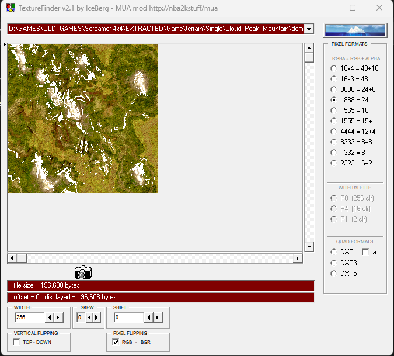394x356 pixels.
Task: Toggle the RGB - BGR pixel flipping checkbox
Action: [x=116, y=342]
